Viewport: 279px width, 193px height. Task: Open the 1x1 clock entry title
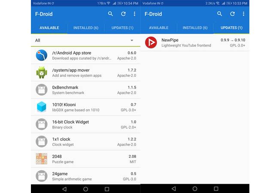tap(61, 139)
